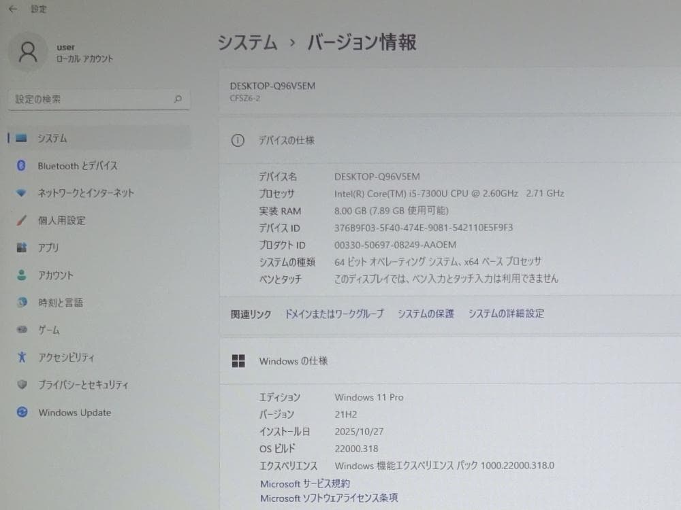This screenshot has height=510, width=681.
Task: Open the user account avatar icon
Action: (28, 52)
